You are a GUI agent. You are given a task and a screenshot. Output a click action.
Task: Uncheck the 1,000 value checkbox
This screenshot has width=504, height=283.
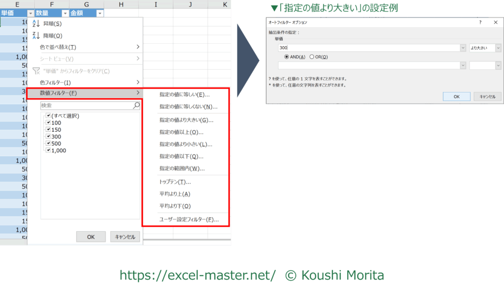[x=48, y=150]
